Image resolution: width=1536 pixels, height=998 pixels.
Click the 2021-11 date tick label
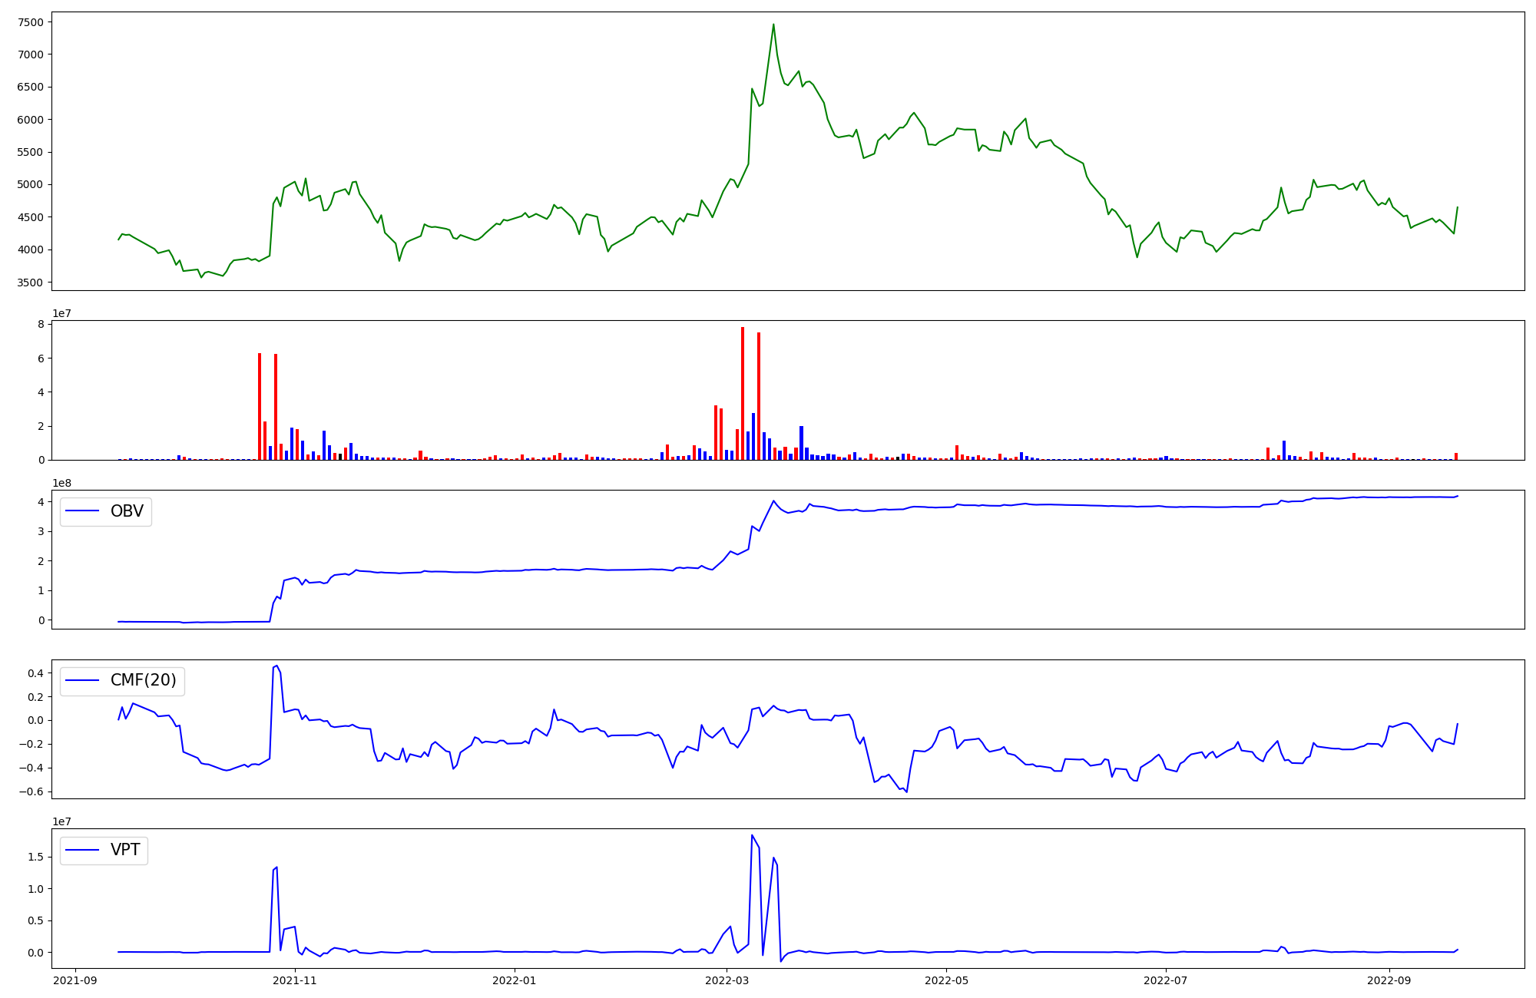295,980
